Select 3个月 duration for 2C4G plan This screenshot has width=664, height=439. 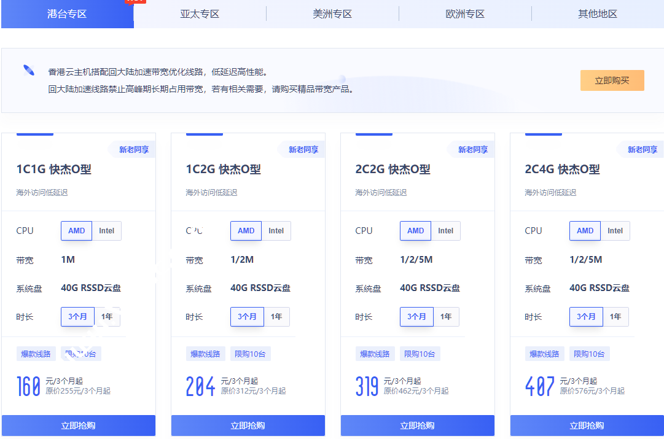(x=586, y=317)
